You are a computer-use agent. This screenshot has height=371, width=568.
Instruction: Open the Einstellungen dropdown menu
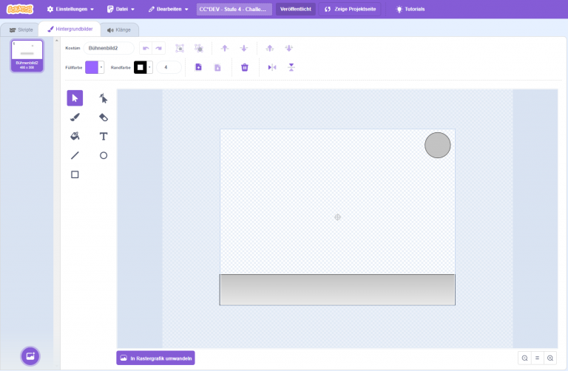[70, 9]
